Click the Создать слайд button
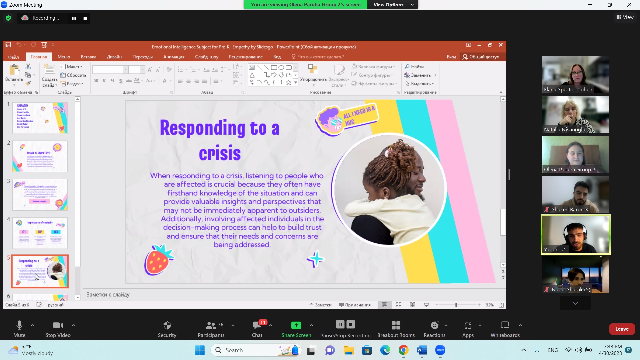Image resolution: width=640 pixels, height=360 pixels. (50, 76)
